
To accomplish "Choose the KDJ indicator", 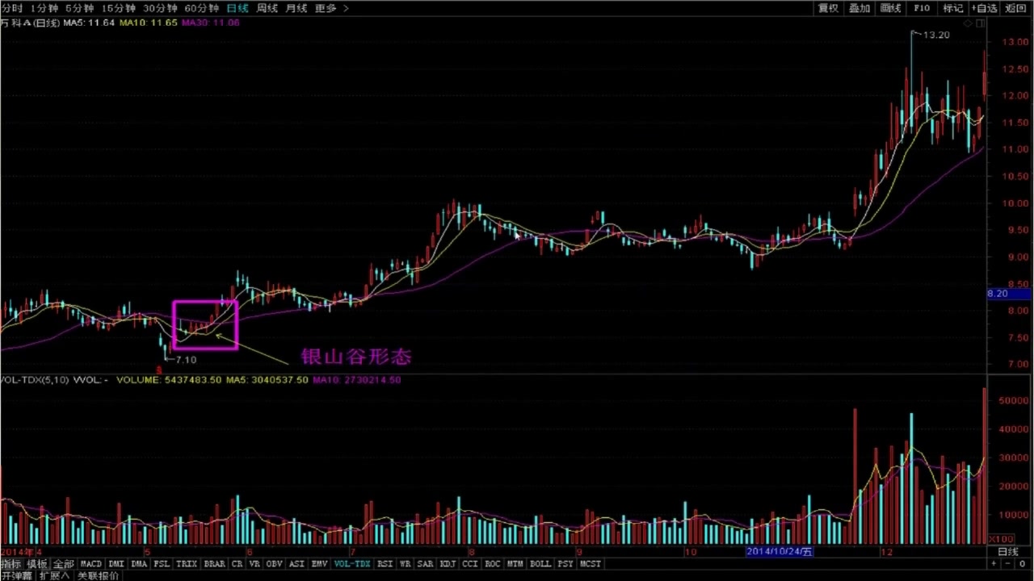I will [x=448, y=564].
